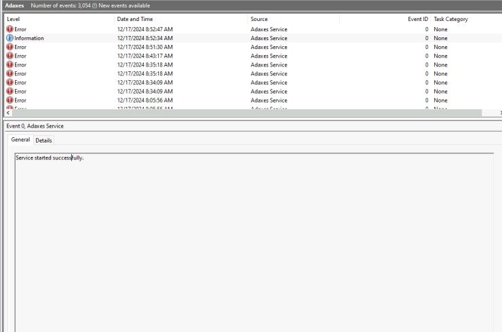Sort by the Source column header
The height and width of the screenshot is (332, 502).
click(294, 19)
